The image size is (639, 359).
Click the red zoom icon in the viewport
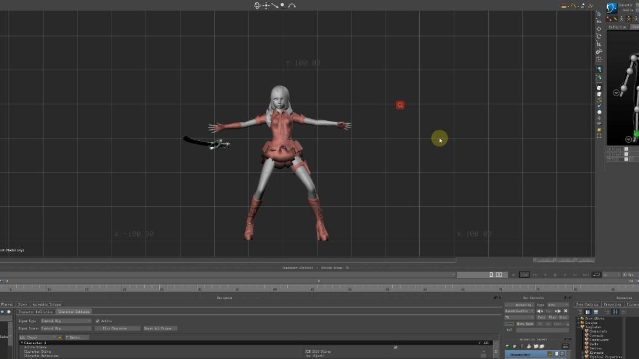point(400,105)
